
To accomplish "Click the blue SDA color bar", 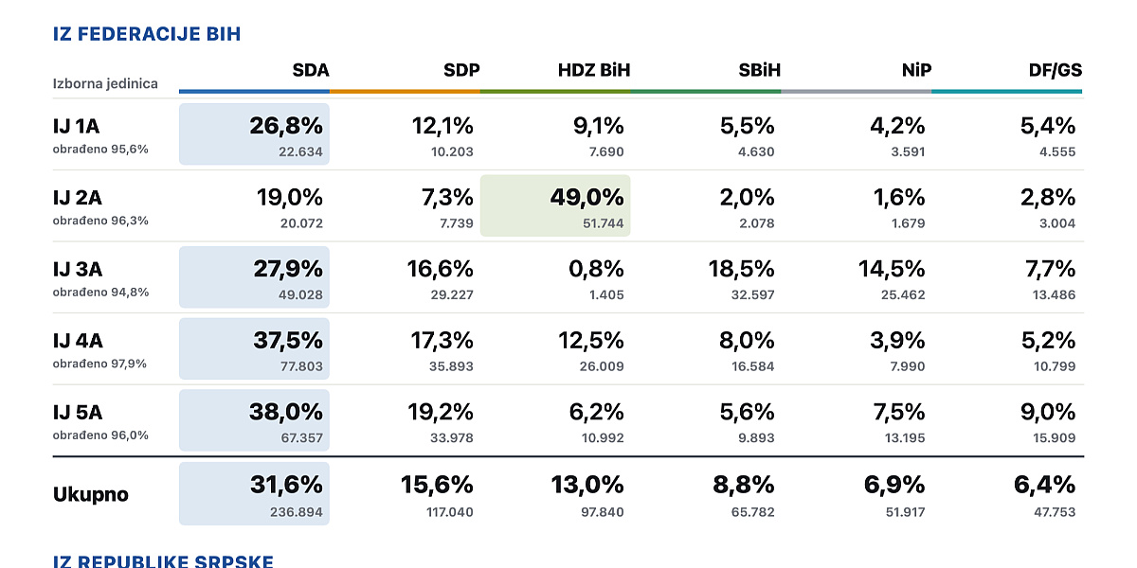I will click(254, 92).
